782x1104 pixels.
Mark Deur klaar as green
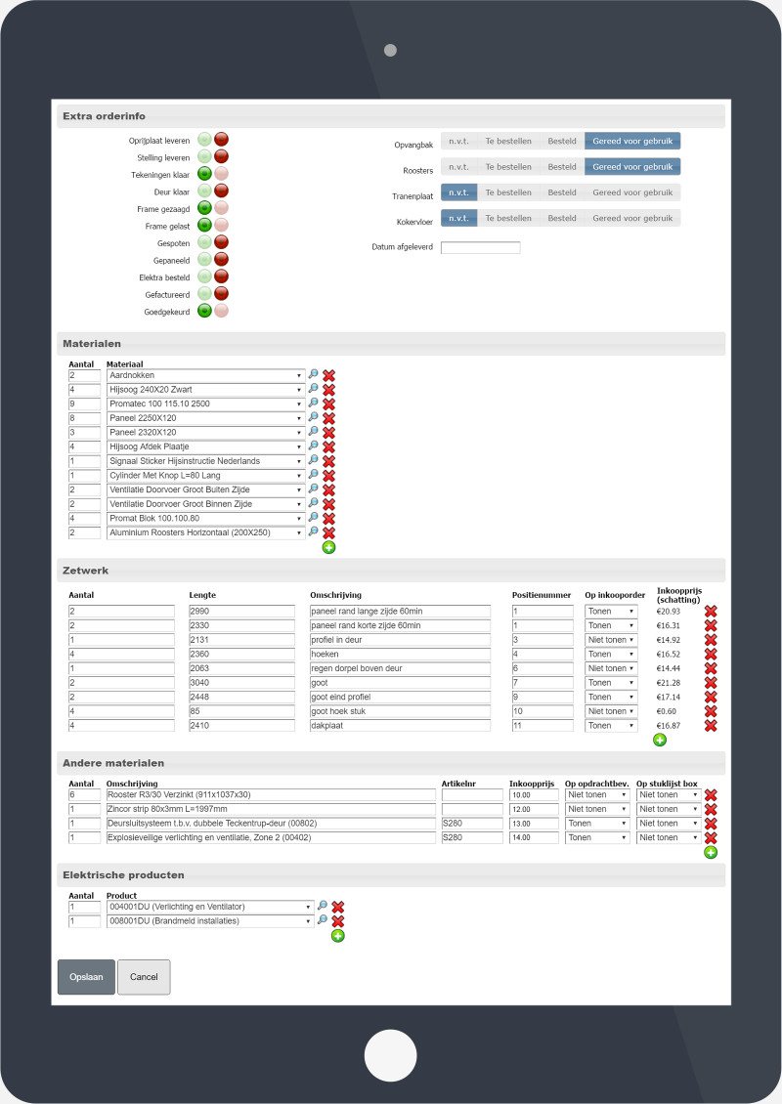(204, 191)
